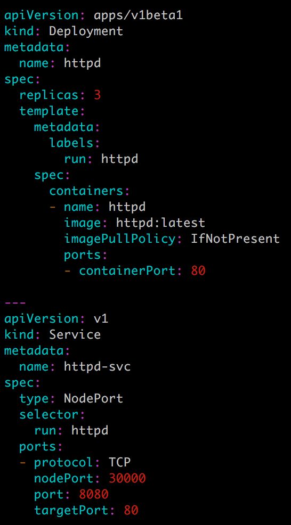Viewport: 291px width, 525px height.
Task: Click the nodePort value 30000
Action: click(127, 478)
